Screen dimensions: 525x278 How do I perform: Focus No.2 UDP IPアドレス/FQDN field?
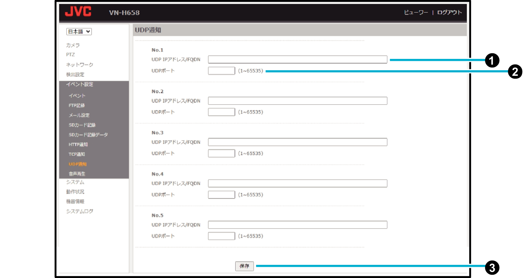pos(298,101)
